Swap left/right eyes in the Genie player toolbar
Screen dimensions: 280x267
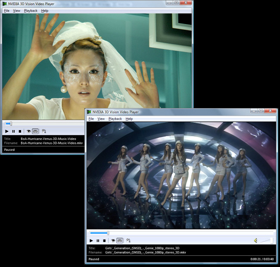click(x=128, y=241)
